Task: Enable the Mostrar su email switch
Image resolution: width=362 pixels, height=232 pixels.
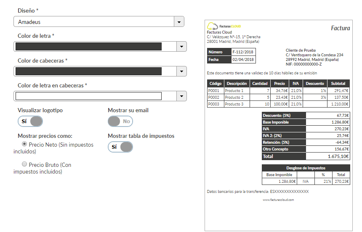Action: 120,121
